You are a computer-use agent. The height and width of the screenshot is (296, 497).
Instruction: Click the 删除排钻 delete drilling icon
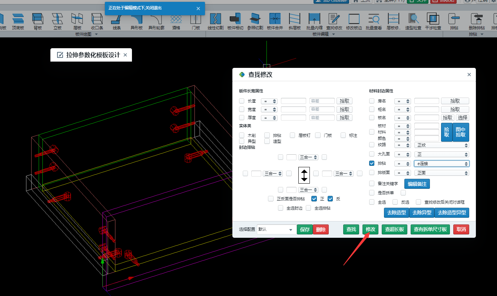[476, 20]
